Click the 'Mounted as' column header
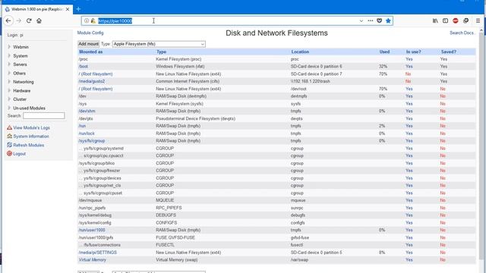Screen dimensions: 486x273 click(91, 52)
